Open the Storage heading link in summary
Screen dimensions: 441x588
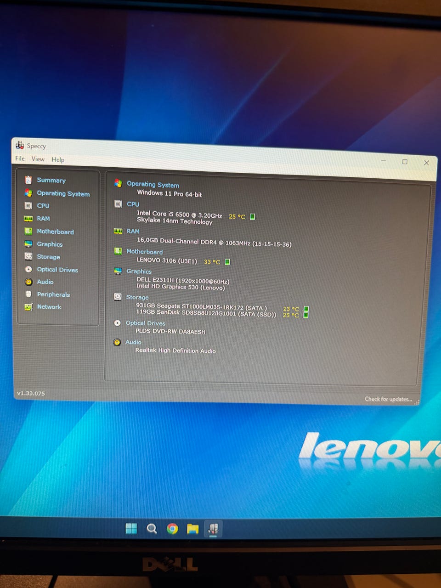(x=137, y=297)
